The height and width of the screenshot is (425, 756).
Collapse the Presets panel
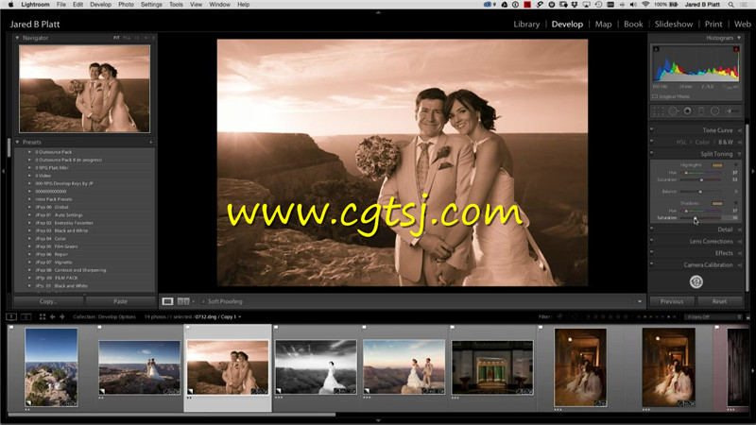tap(17, 143)
